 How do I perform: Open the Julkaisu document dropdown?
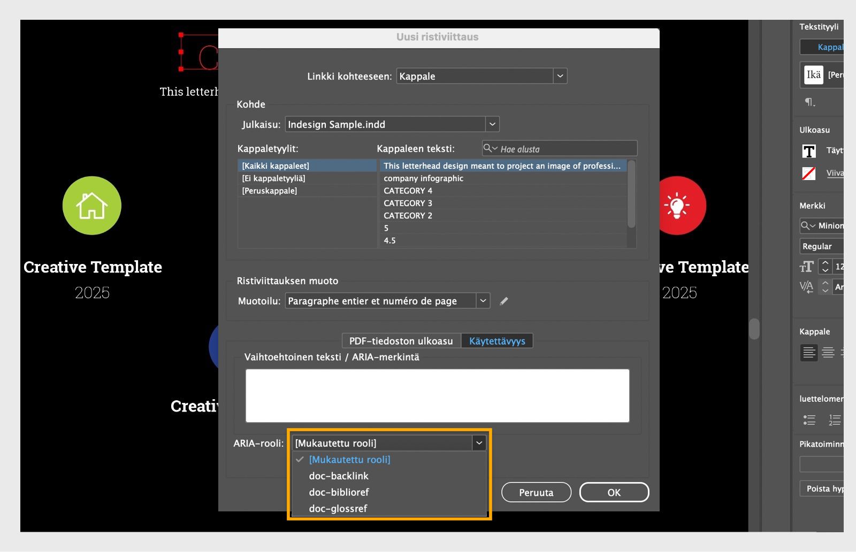[x=492, y=125]
